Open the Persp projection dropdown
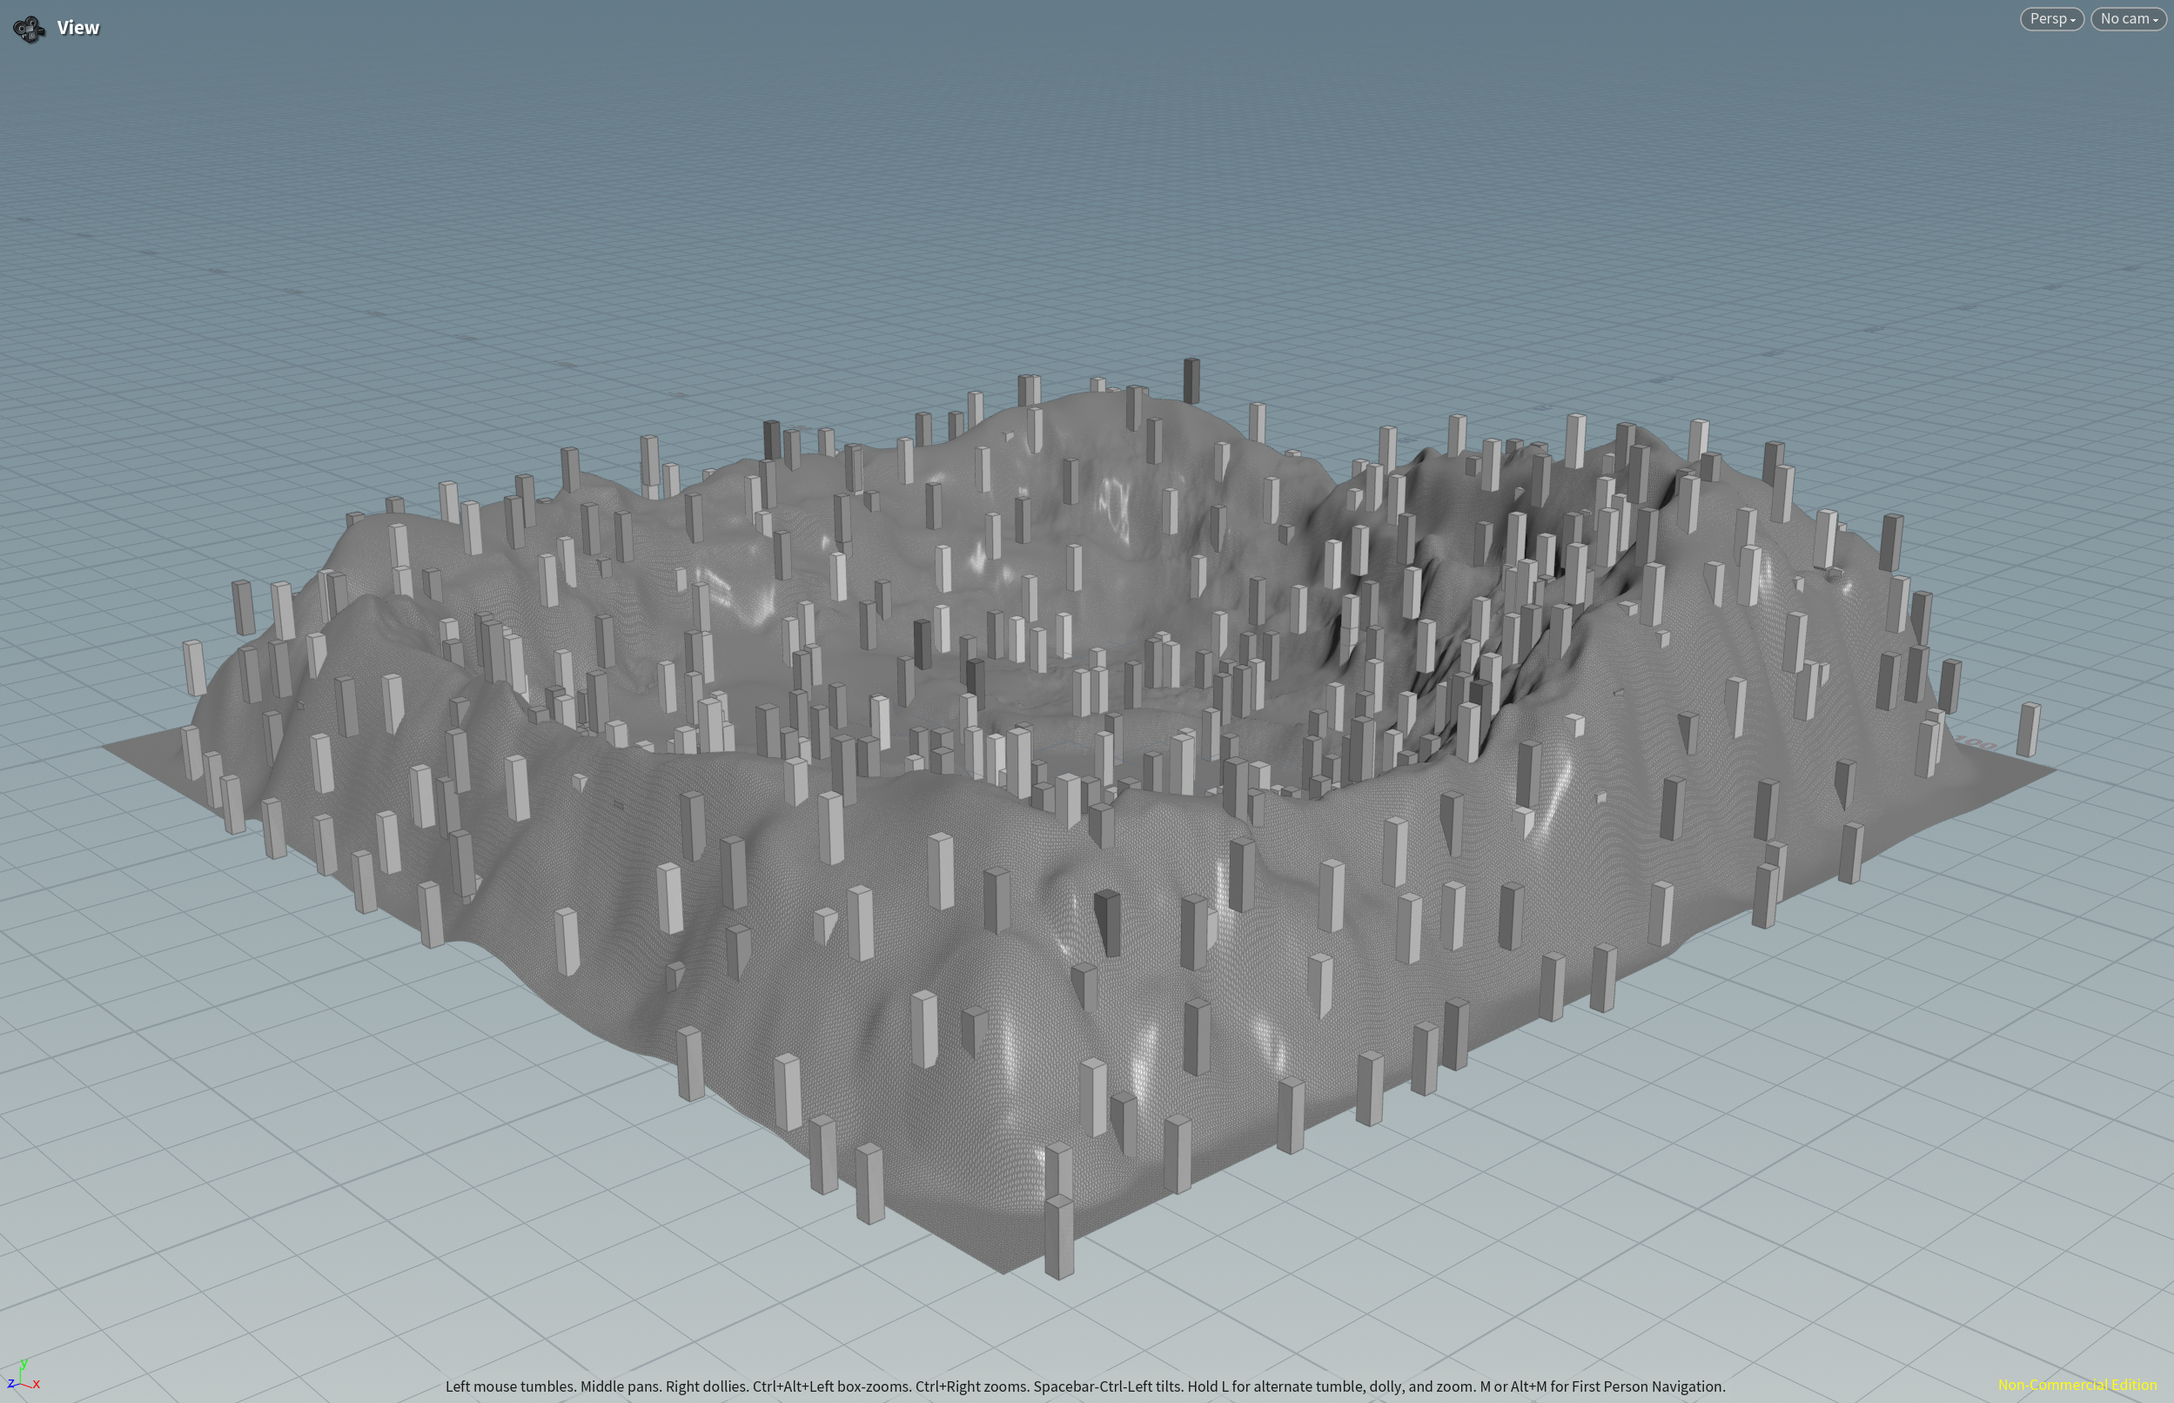 (x=2051, y=18)
